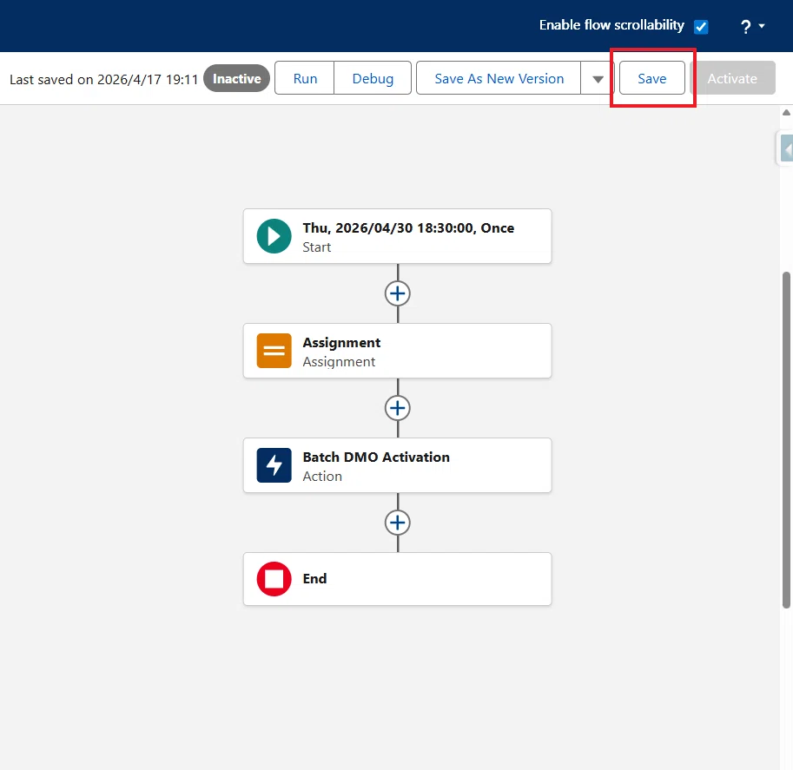The height and width of the screenshot is (770, 793).
Task: Click the 'Enable flow scrollability' label text
Action: click(x=611, y=25)
